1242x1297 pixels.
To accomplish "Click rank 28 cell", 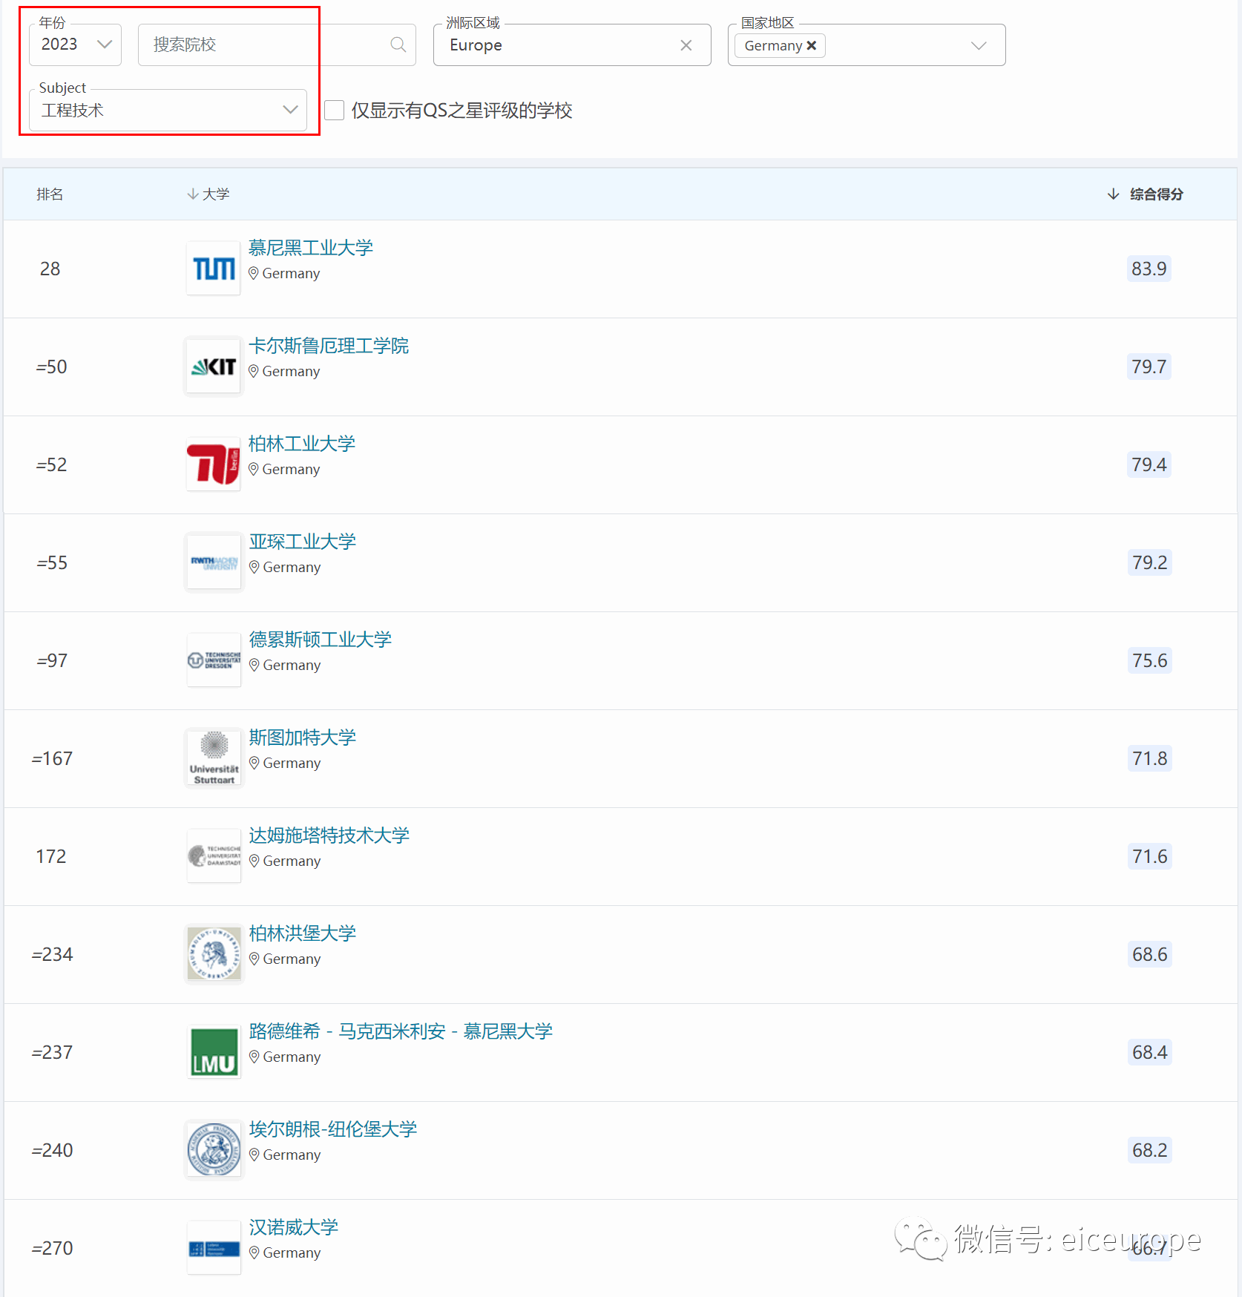I will tap(50, 269).
